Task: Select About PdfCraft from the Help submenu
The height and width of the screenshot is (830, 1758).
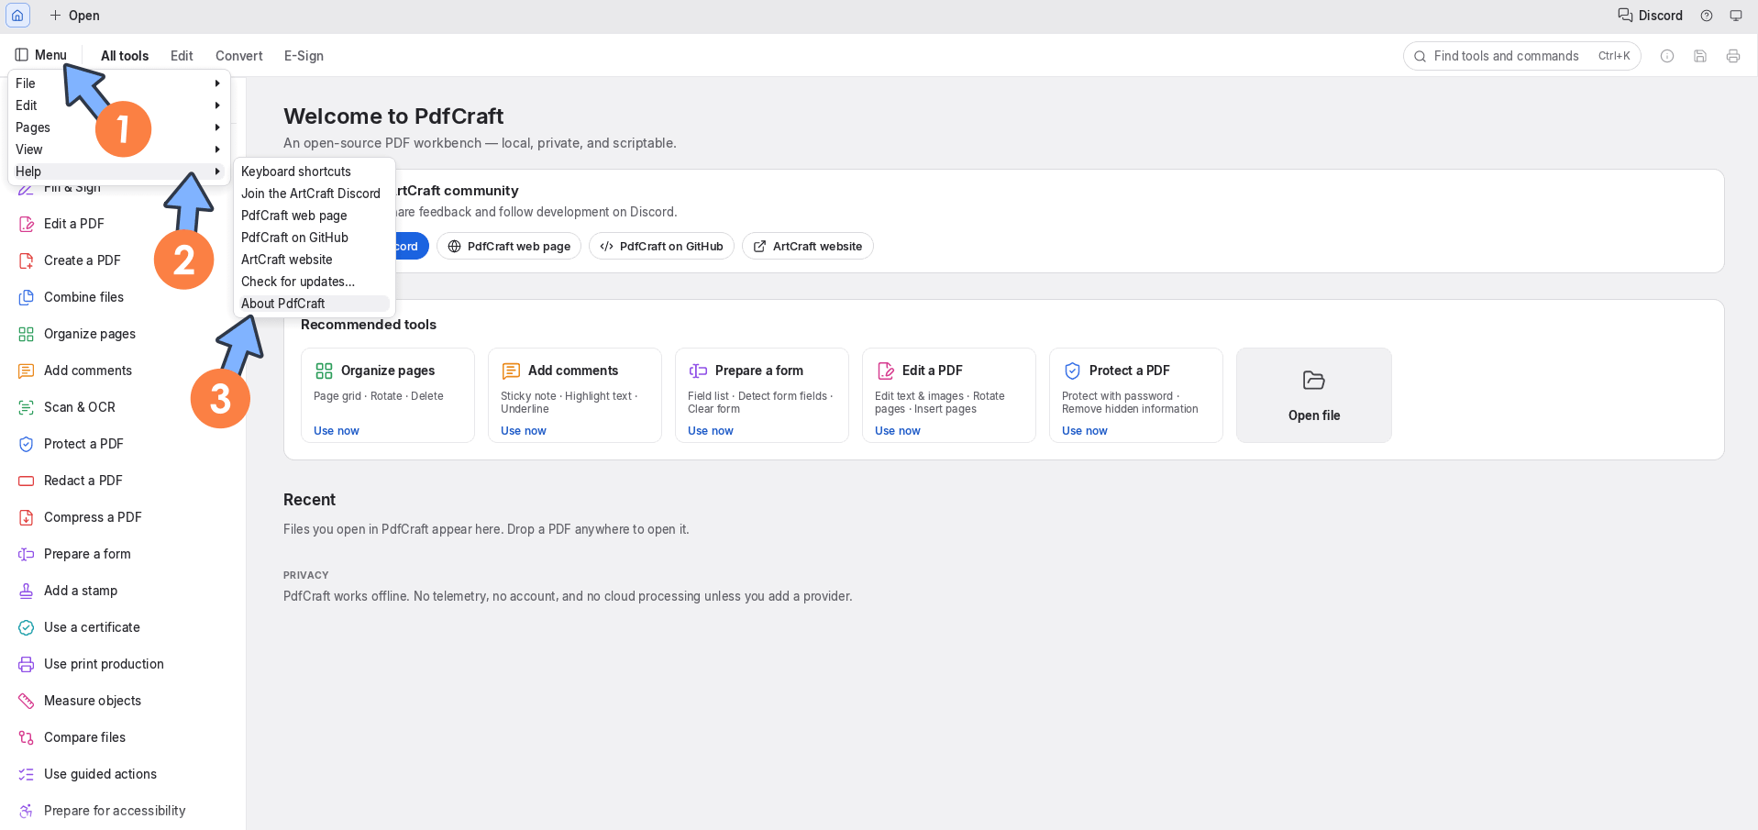Action: (x=315, y=304)
